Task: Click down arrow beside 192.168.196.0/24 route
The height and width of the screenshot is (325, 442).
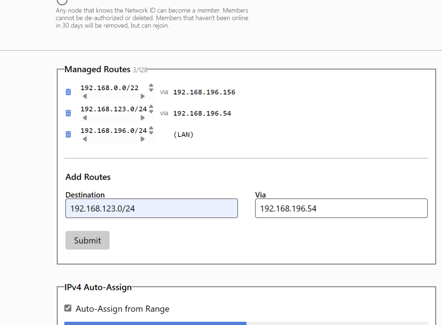Action: coord(151,133)
